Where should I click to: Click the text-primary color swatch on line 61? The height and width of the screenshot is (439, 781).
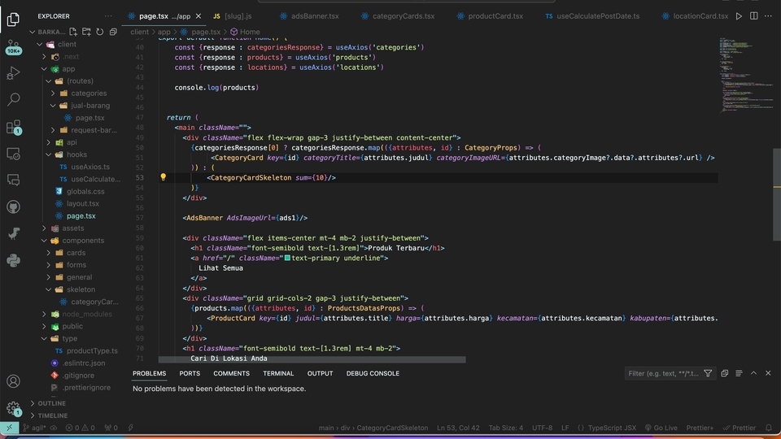287,258
